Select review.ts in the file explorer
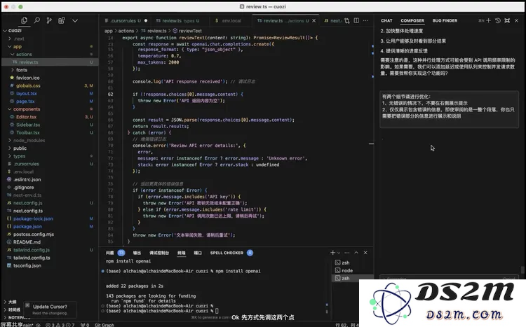The image size is (526, 327). pos(50,62)
